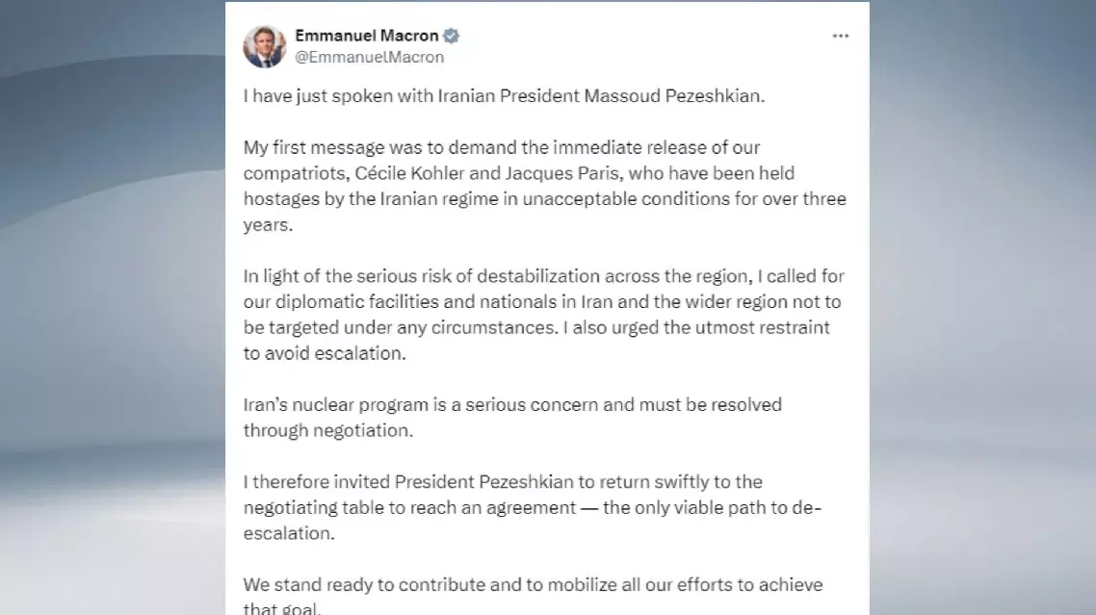This screenshot has width=1096, height=615.
Task: Click the words "through negotiation."
Action: click(327, 429)
